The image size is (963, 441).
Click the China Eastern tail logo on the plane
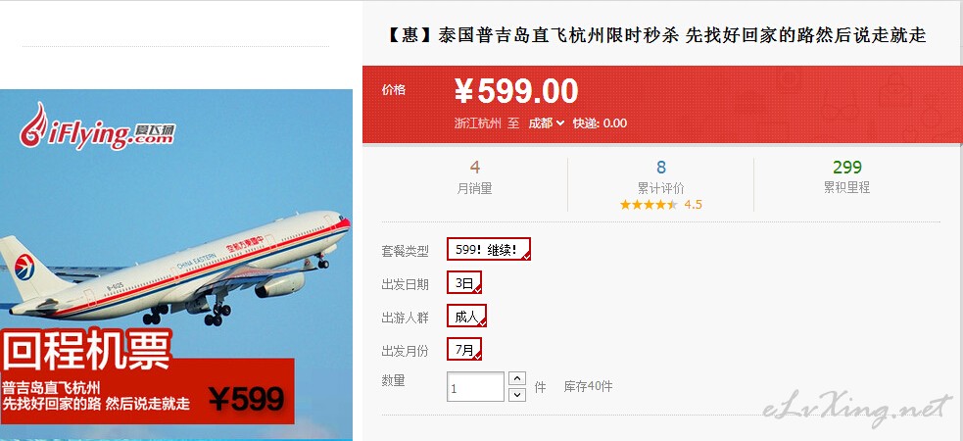[x=24, y=268]
